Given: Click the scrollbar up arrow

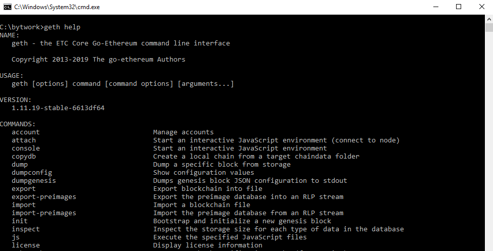Looking at the screenshot, I should click(x=489, y=19).
